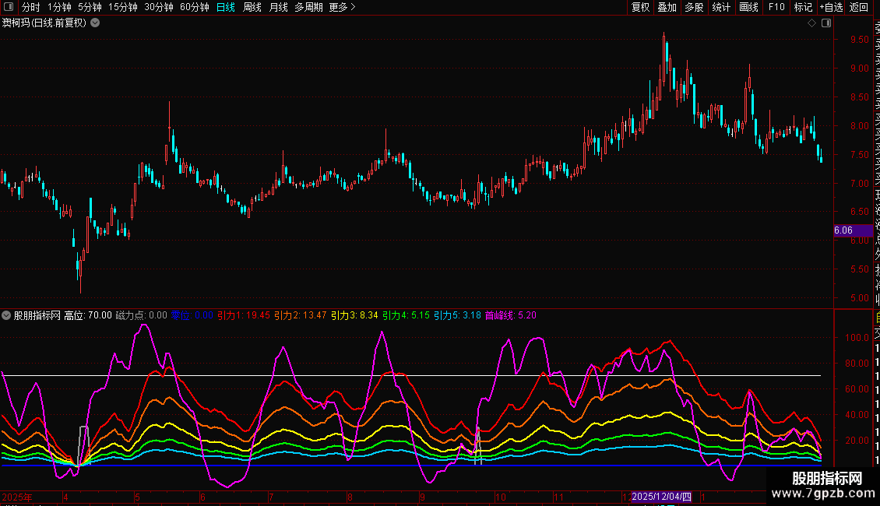Select the 15分钟 period tab
This screenshot has width=880, height=506.
(x=123, y=7)
